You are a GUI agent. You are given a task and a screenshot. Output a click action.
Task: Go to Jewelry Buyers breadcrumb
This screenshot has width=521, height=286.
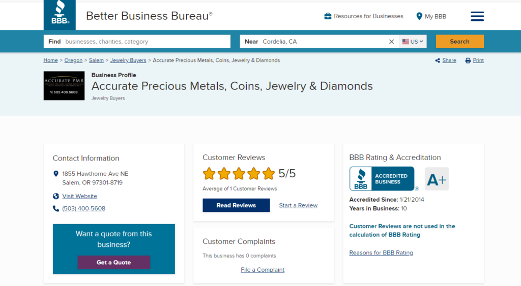pyautogui.click(x=128, y=60)
